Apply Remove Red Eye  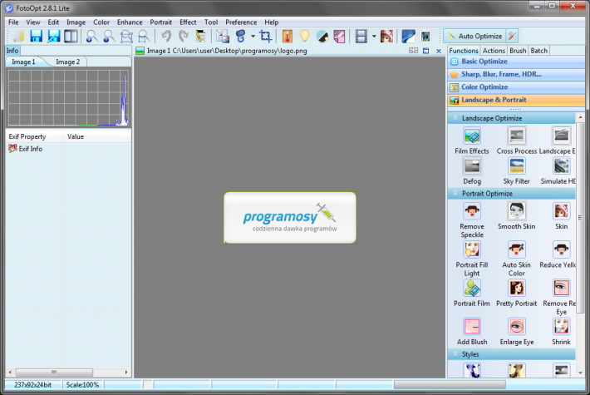pyautogui.click(x=560, y=297)
